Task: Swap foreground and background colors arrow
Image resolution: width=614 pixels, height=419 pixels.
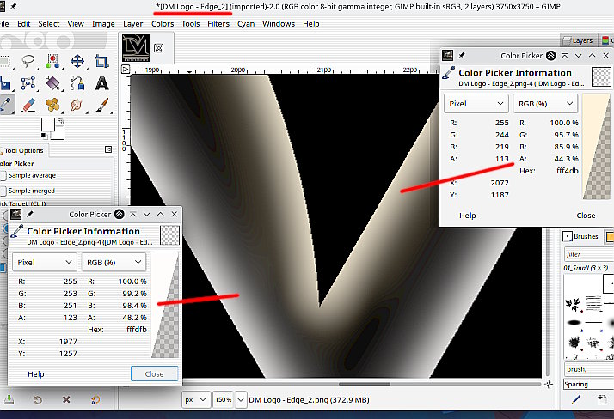Action: coord(61,121)
